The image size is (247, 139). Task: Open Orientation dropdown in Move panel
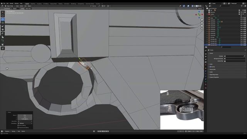pos(25,124)
